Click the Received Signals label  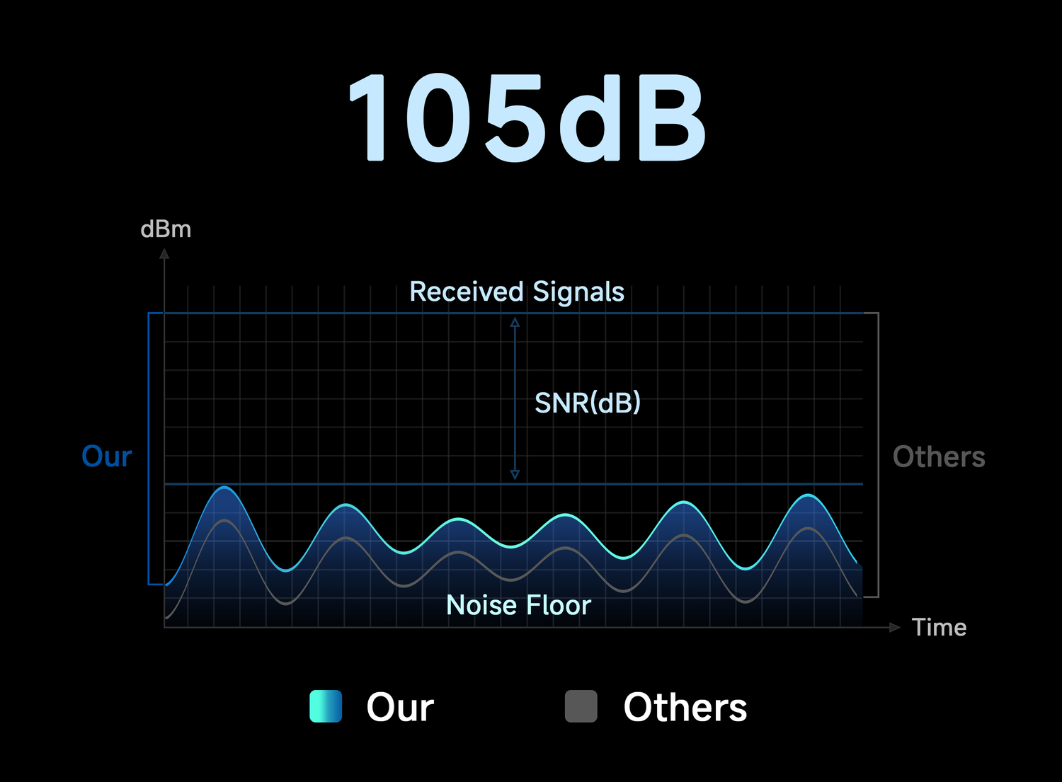tap(517, 292)
